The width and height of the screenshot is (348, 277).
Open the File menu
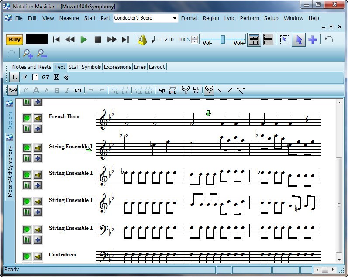point(19,18)
